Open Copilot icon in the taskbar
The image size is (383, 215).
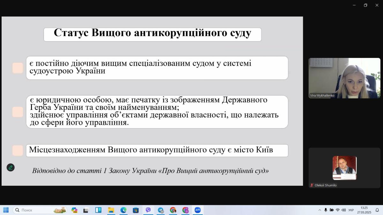(74, 210)
